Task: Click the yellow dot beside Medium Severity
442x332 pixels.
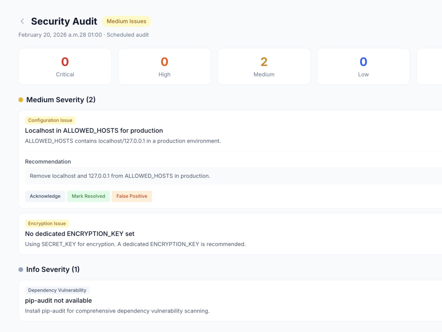Action: point(21,100)
